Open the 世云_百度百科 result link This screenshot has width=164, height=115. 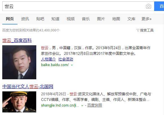pyautogui.click(x=17, y=40)
